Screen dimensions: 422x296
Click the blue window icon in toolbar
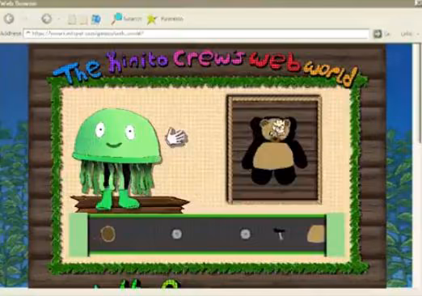[96, 19]
